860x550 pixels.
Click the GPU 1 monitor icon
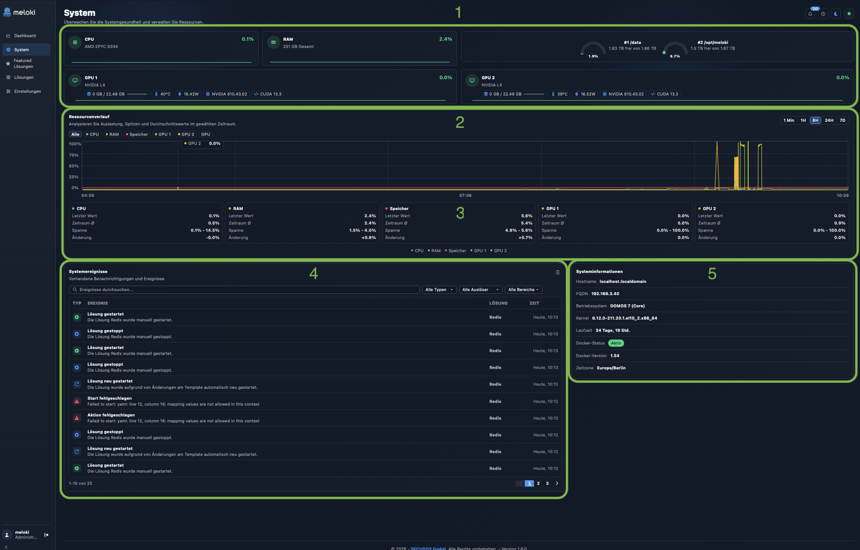[x=75, y=81]
